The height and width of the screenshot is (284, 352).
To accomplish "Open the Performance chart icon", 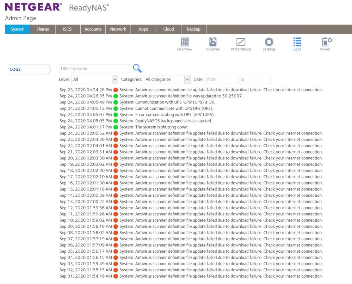I will tap(241, 43).
